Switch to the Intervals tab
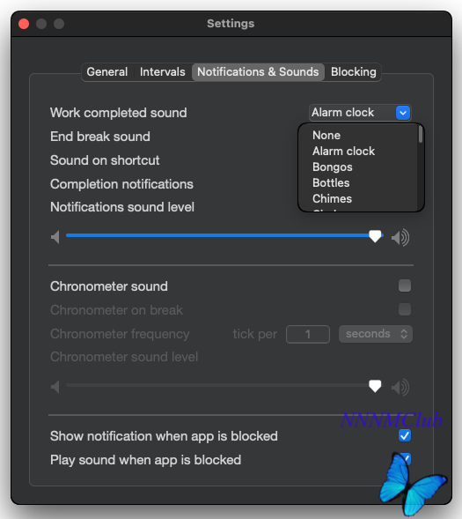462x519 pixels. [x=162, y=72]
